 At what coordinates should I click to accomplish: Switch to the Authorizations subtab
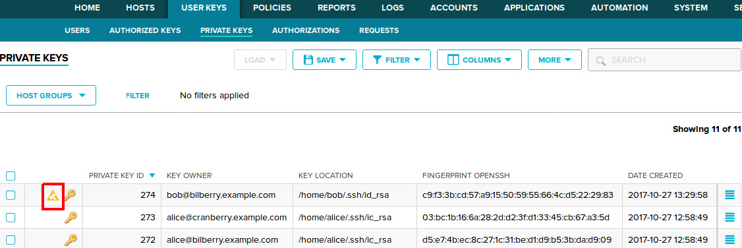point(306,30)
